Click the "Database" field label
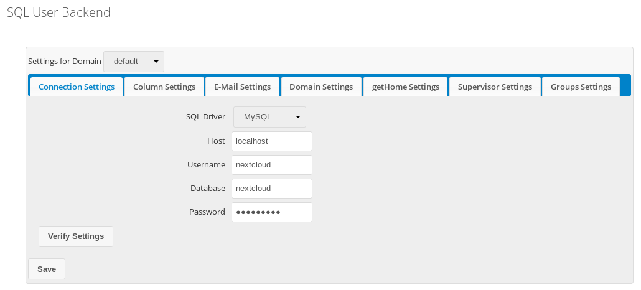Viewport: 641px width, 290px height. coord(207,189)
